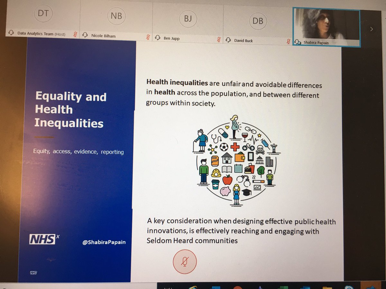Click the unmute microphone button below the slide
The height and width of the screenshot is (289, 386).
pos(185,262)
